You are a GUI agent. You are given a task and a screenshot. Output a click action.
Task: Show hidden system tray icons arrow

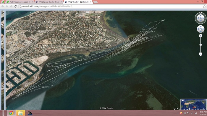point(177,113)
